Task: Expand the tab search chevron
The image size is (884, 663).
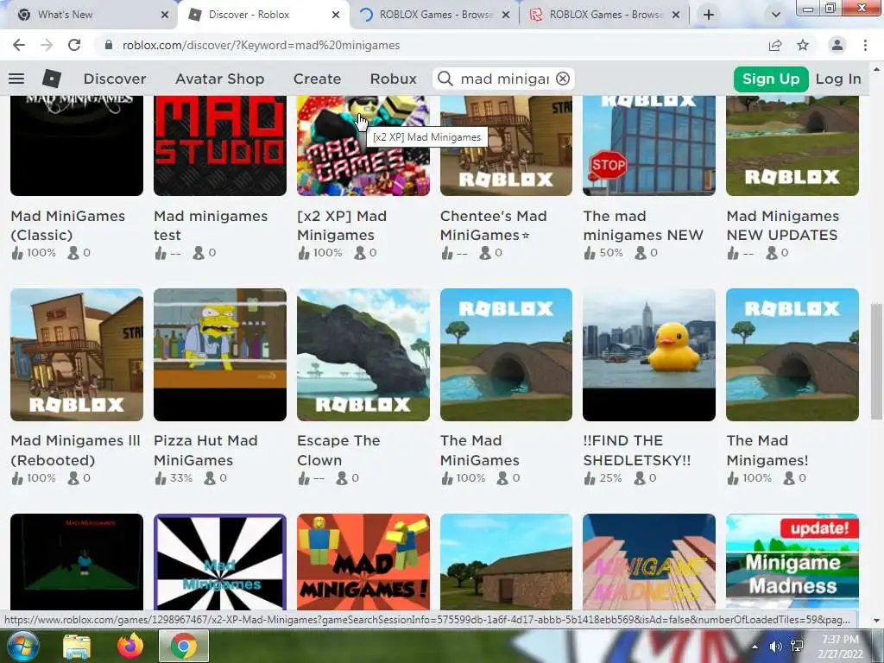Action: 776,15
